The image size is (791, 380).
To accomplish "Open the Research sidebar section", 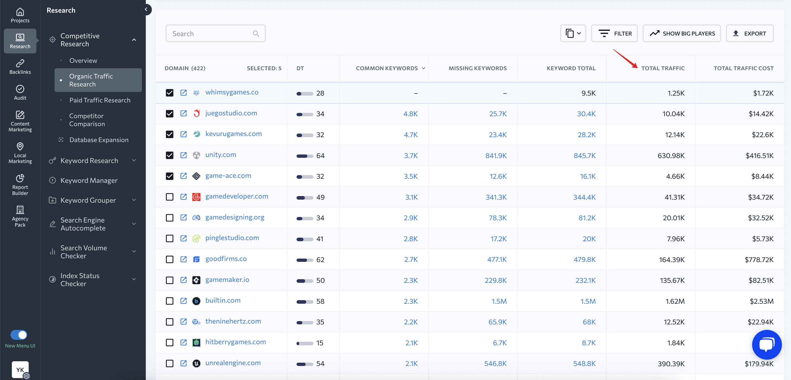I will 20,41.
